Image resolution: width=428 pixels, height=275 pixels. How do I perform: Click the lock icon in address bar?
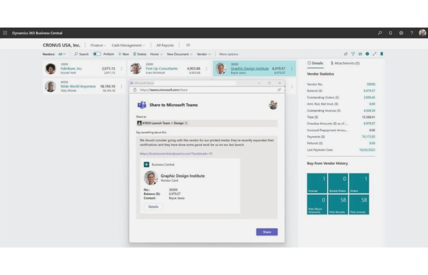[135, 90]
